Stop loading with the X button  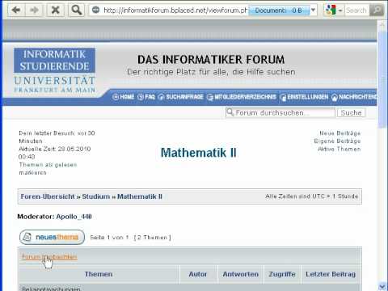55,11
